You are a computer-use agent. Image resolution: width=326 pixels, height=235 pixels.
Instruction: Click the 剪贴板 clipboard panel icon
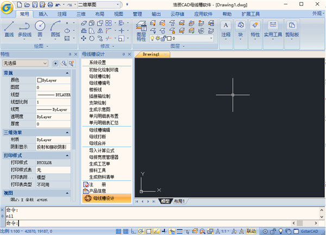coord(292,28)
